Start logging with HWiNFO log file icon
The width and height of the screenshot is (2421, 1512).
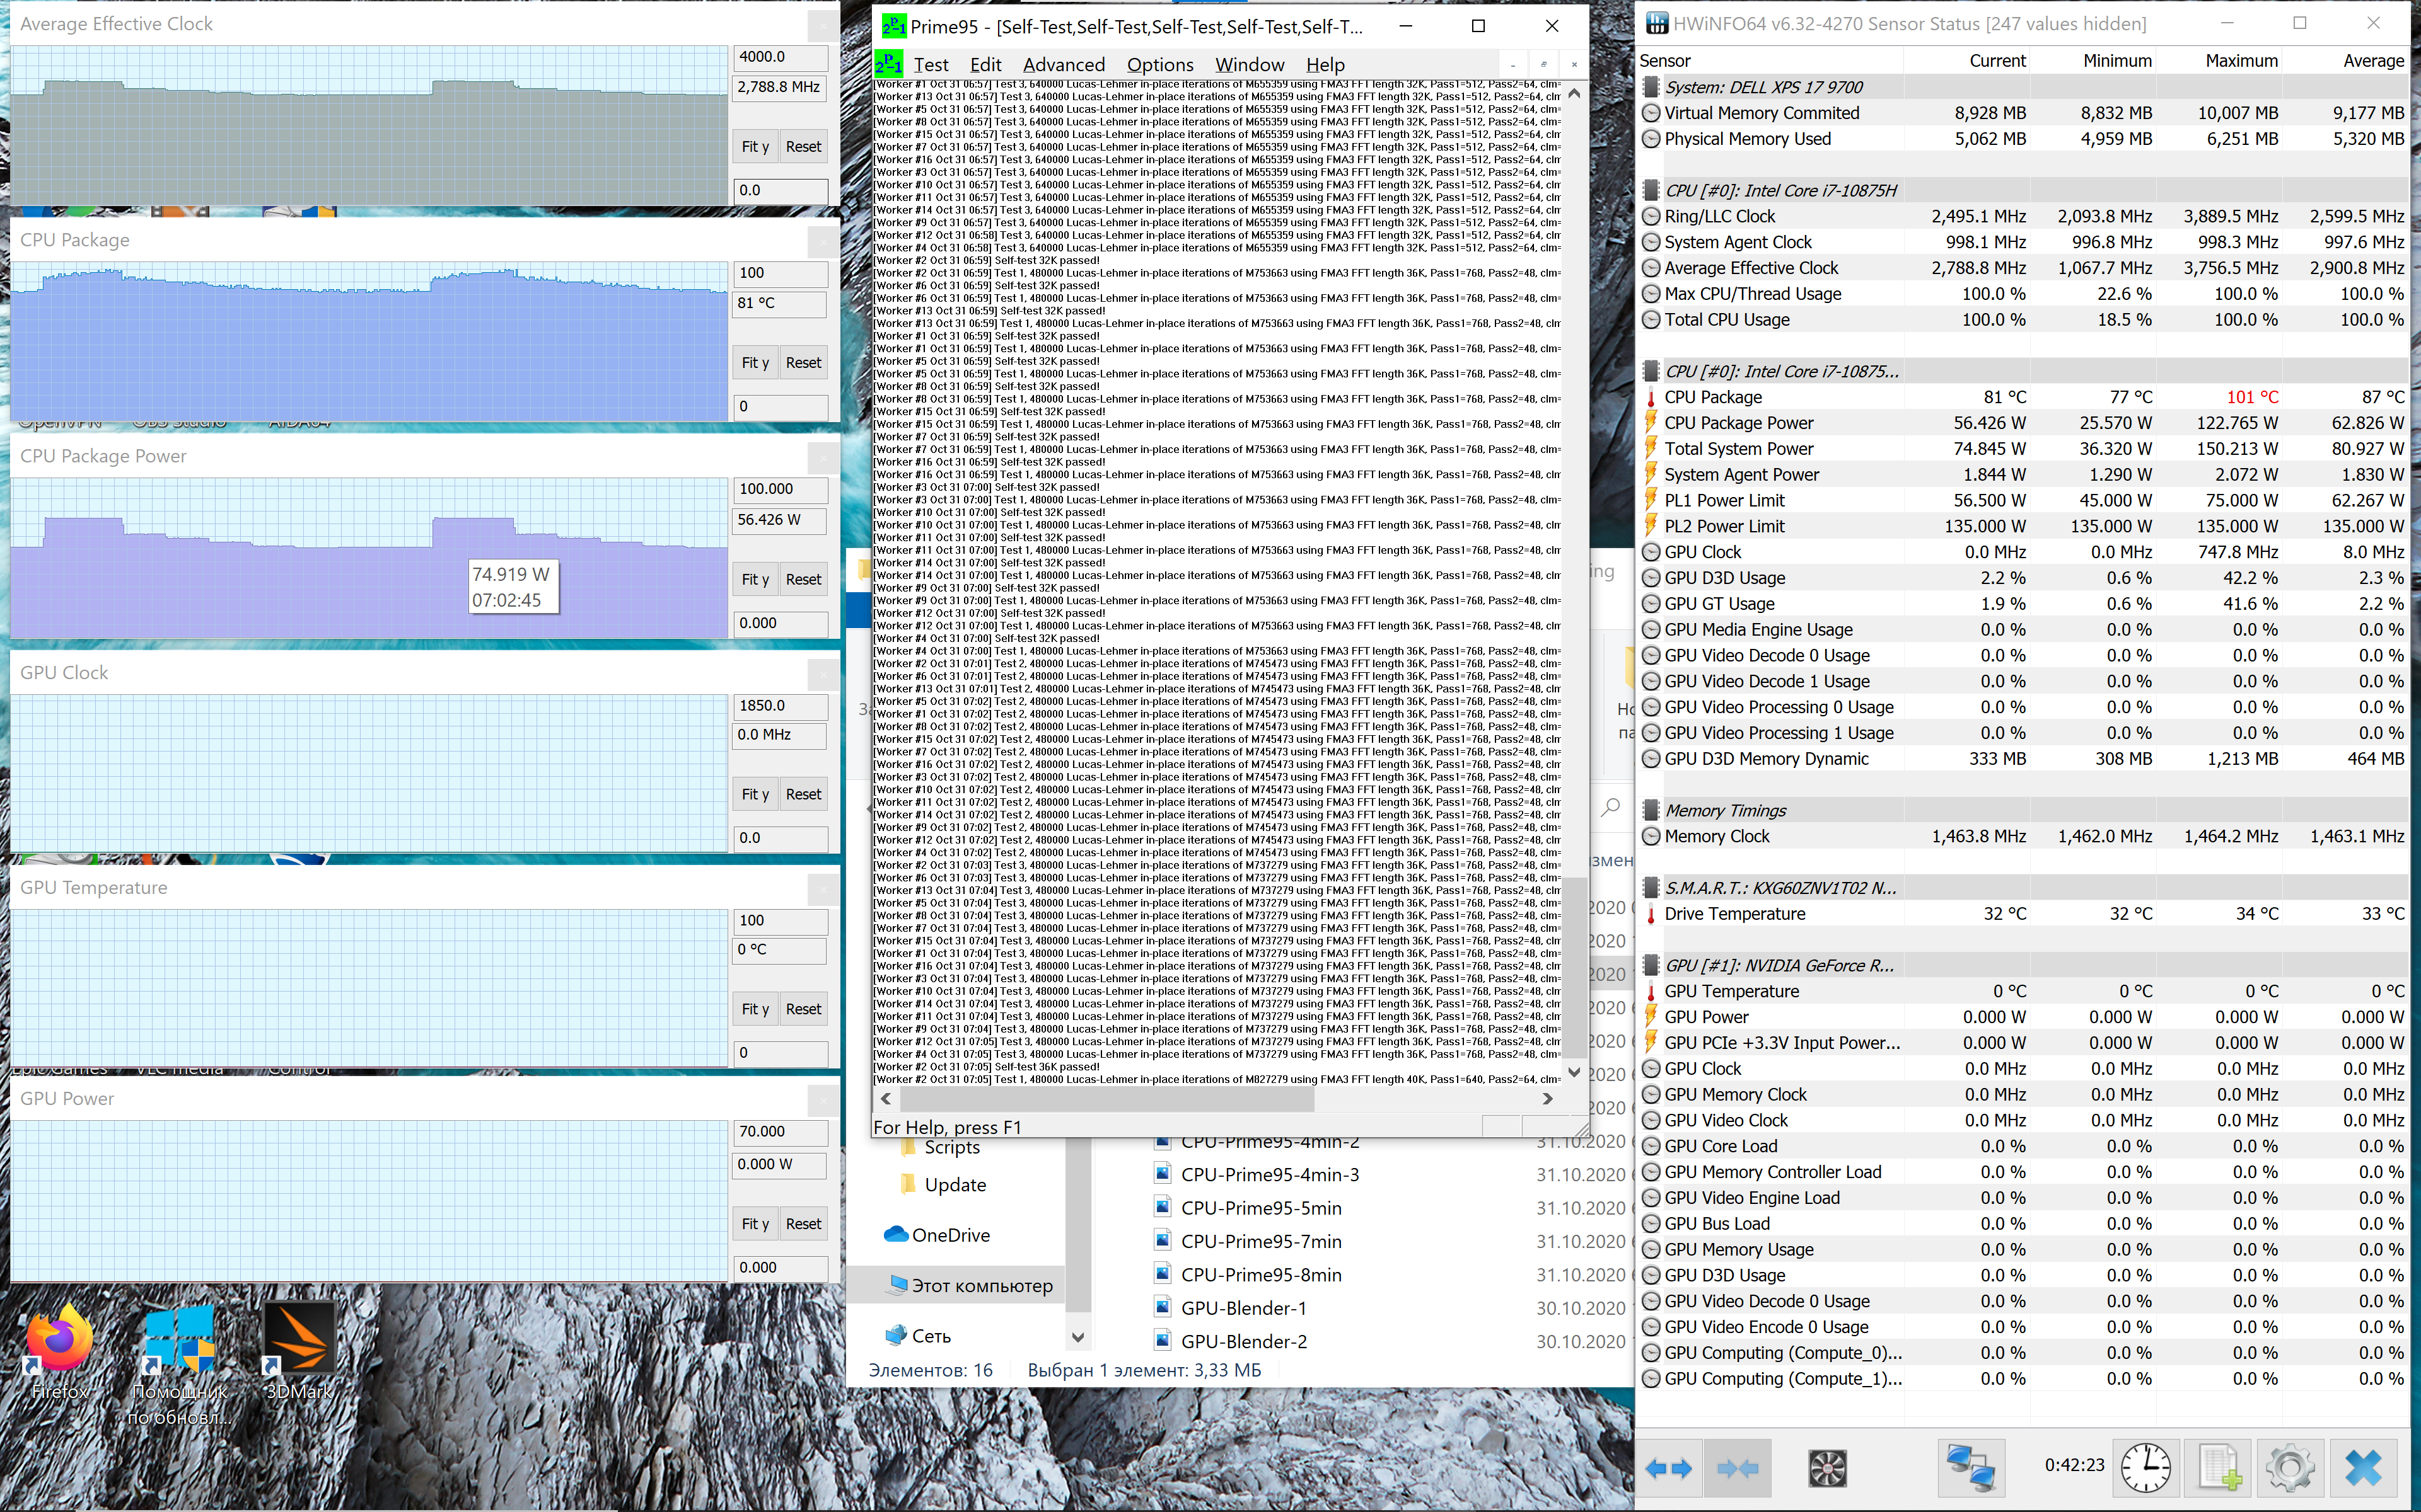2219,1468
